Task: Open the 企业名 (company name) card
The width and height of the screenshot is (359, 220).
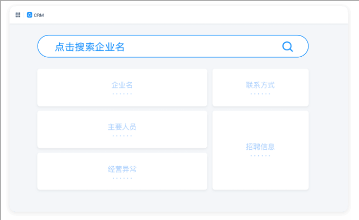Action: [122, 87]
